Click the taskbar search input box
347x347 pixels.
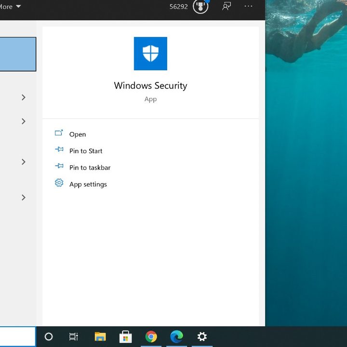click(18, 336)
